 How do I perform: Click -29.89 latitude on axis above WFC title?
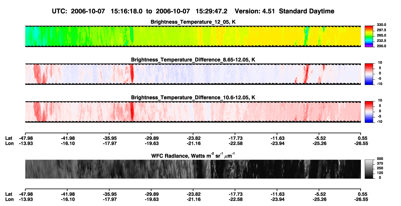[x=151, y=138]
